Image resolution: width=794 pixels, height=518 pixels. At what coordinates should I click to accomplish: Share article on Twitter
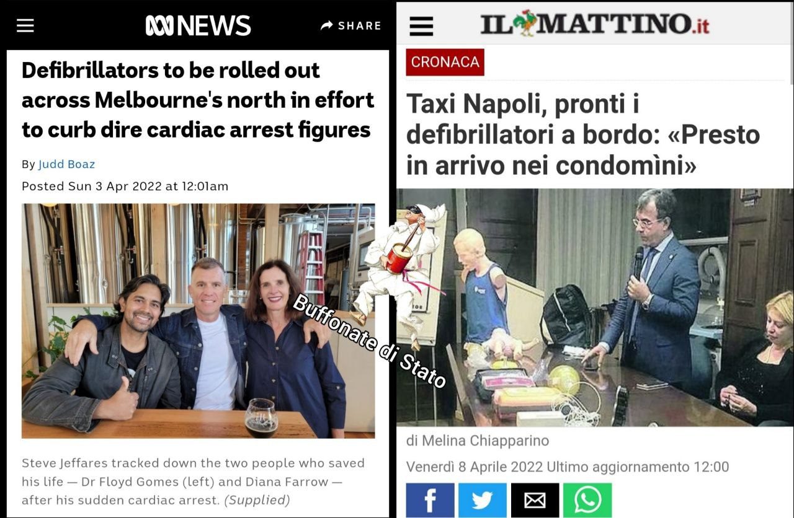[482, 500]
